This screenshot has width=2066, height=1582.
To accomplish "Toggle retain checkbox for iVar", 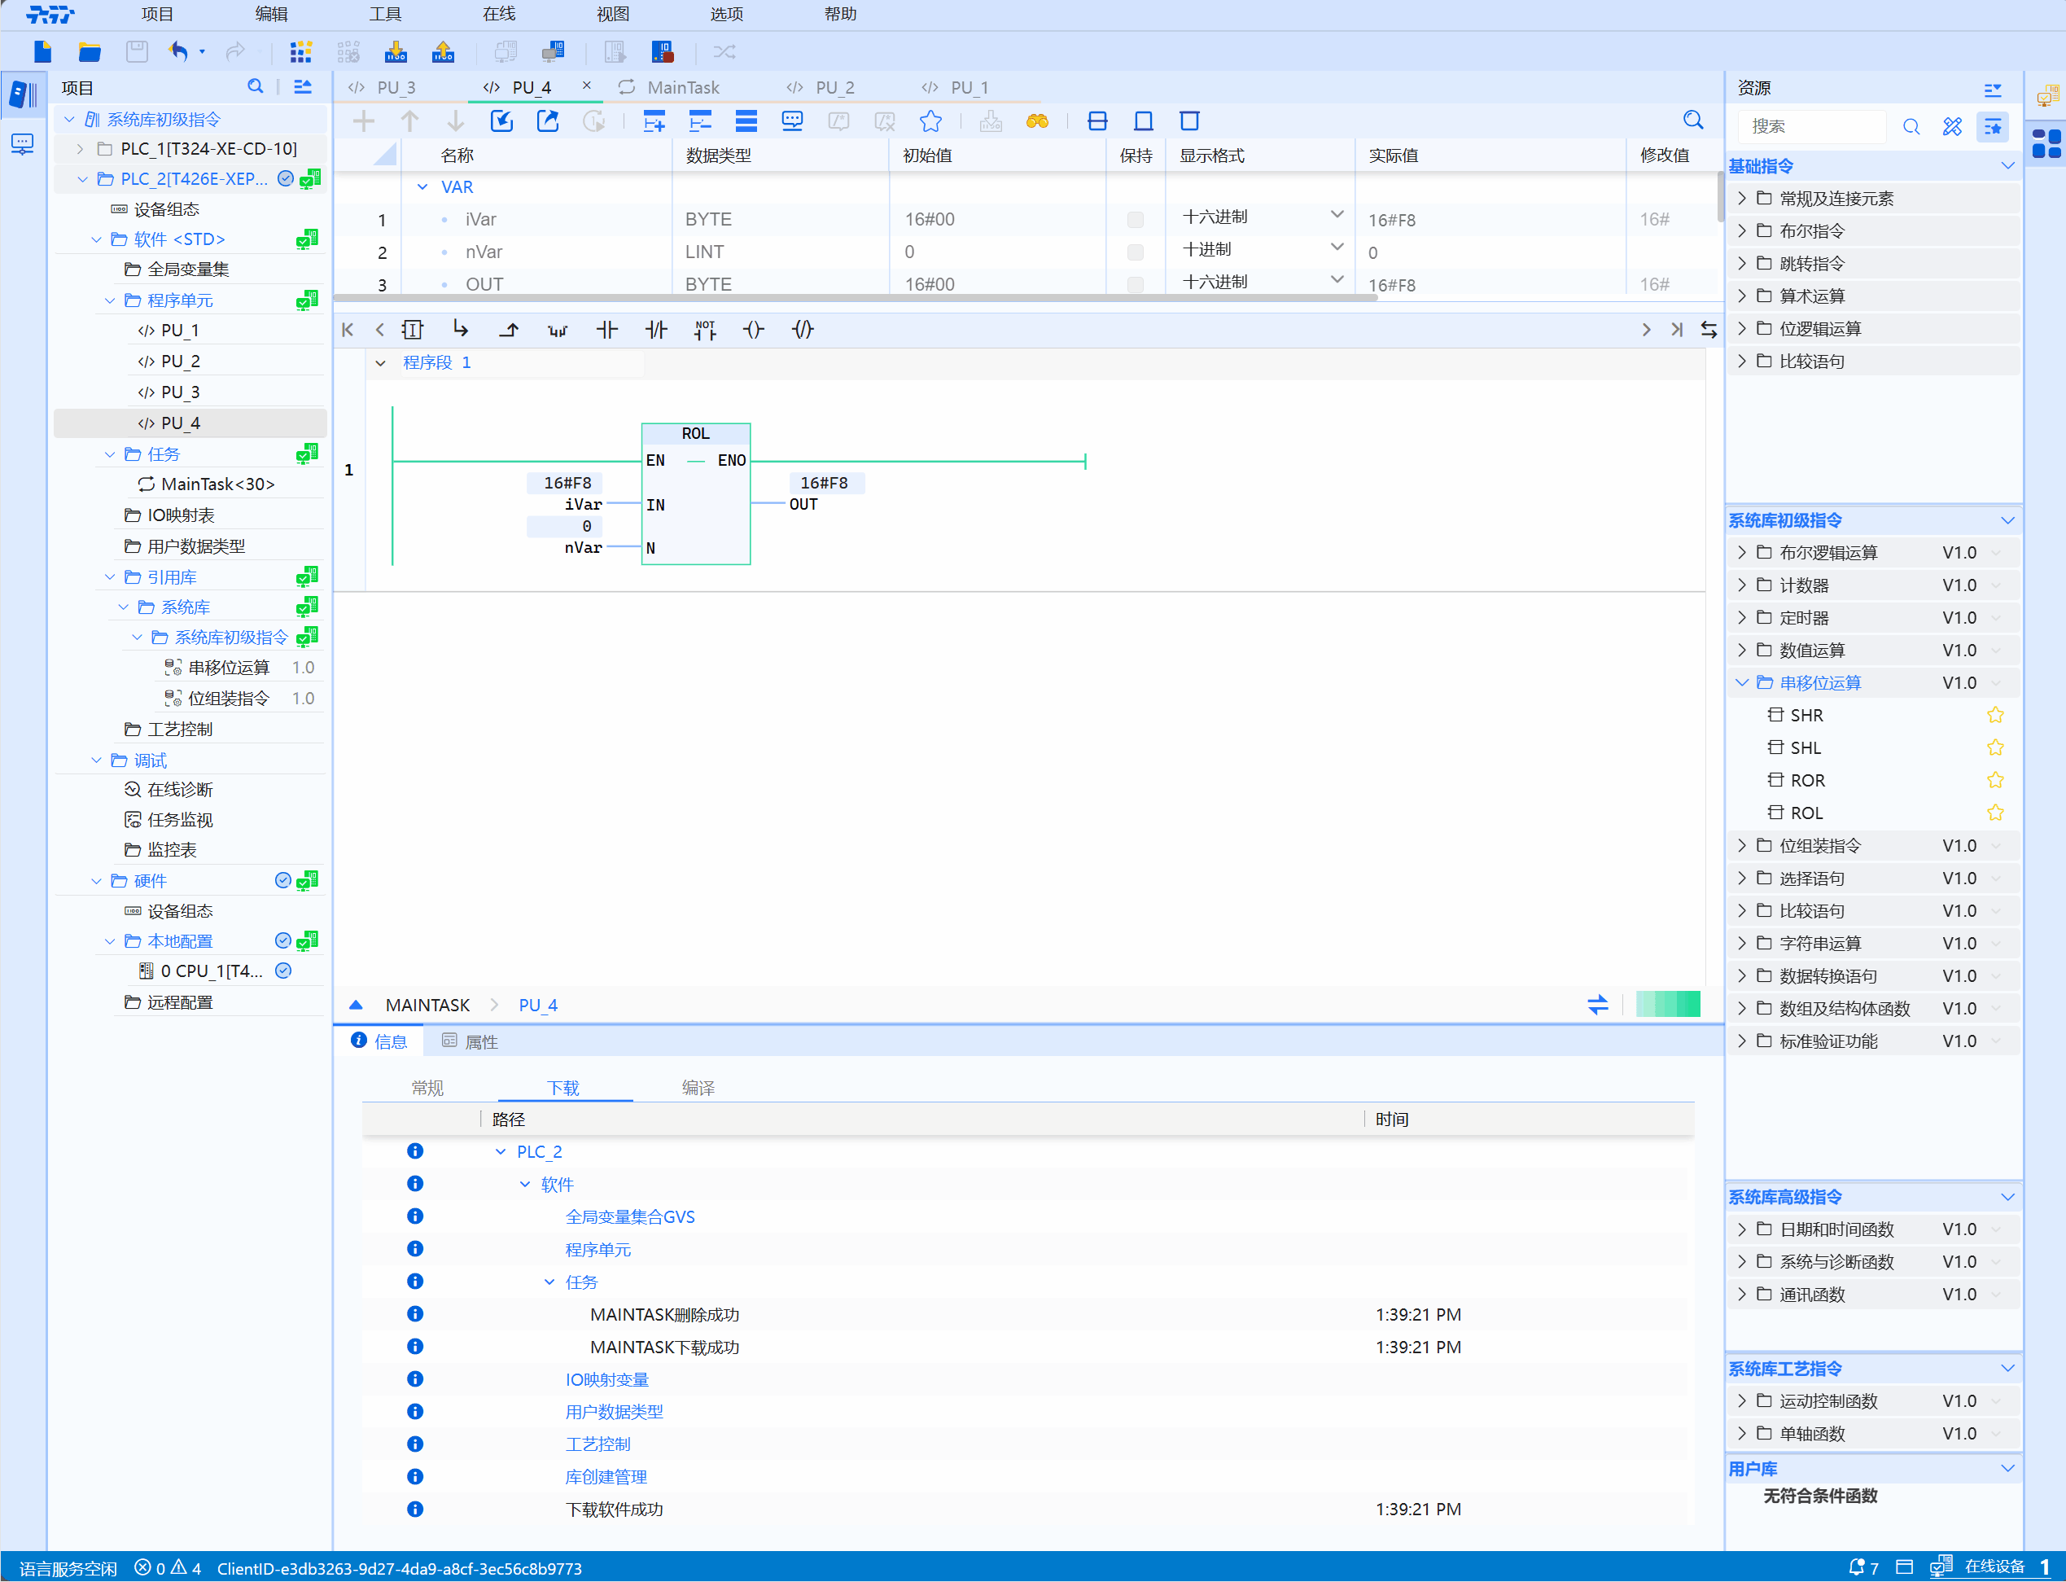I will [1135, 219].
